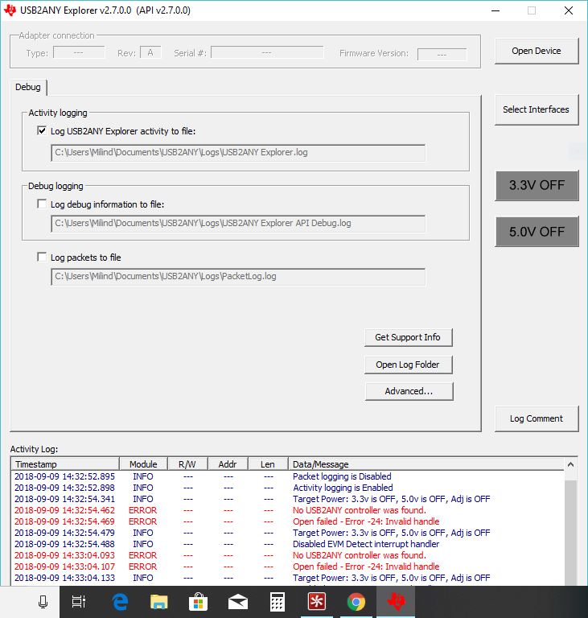Select the log row timestamped 14:33:04.133

tap(288, 578)
